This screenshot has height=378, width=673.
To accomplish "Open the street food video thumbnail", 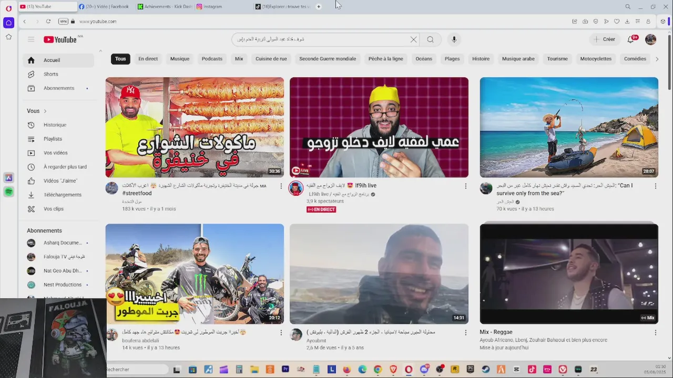I will coord(195,128).
